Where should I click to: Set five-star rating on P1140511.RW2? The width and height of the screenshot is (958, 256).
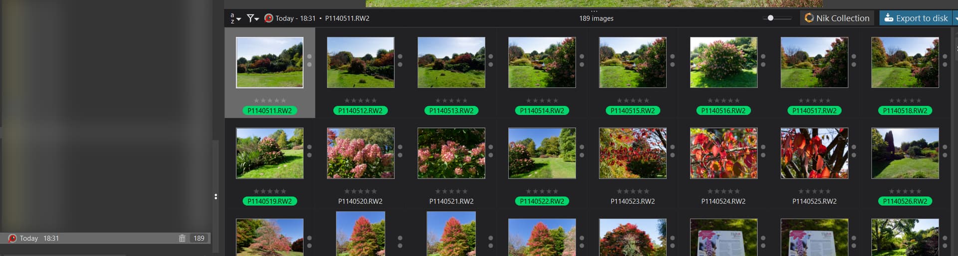coord(283,101)
